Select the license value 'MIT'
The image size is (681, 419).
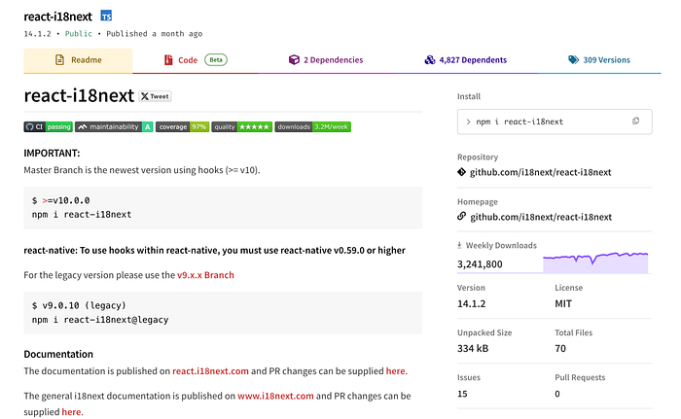coord(563,304)
